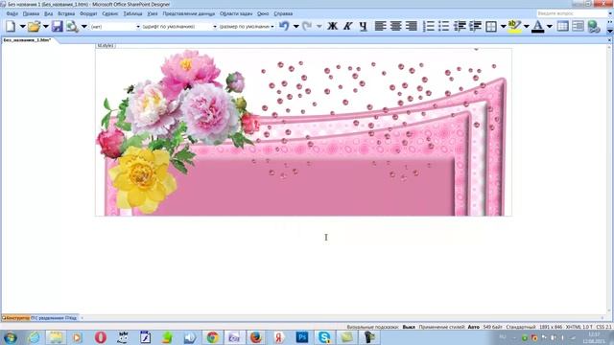Increase indent of paragraph
614x345 pixels.
476,27
